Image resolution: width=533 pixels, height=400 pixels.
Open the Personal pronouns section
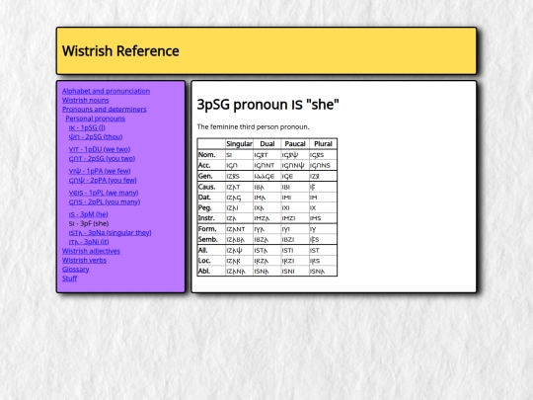coord(95,119)
